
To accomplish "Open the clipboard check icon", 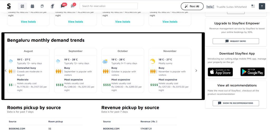I will pos(42,6).
